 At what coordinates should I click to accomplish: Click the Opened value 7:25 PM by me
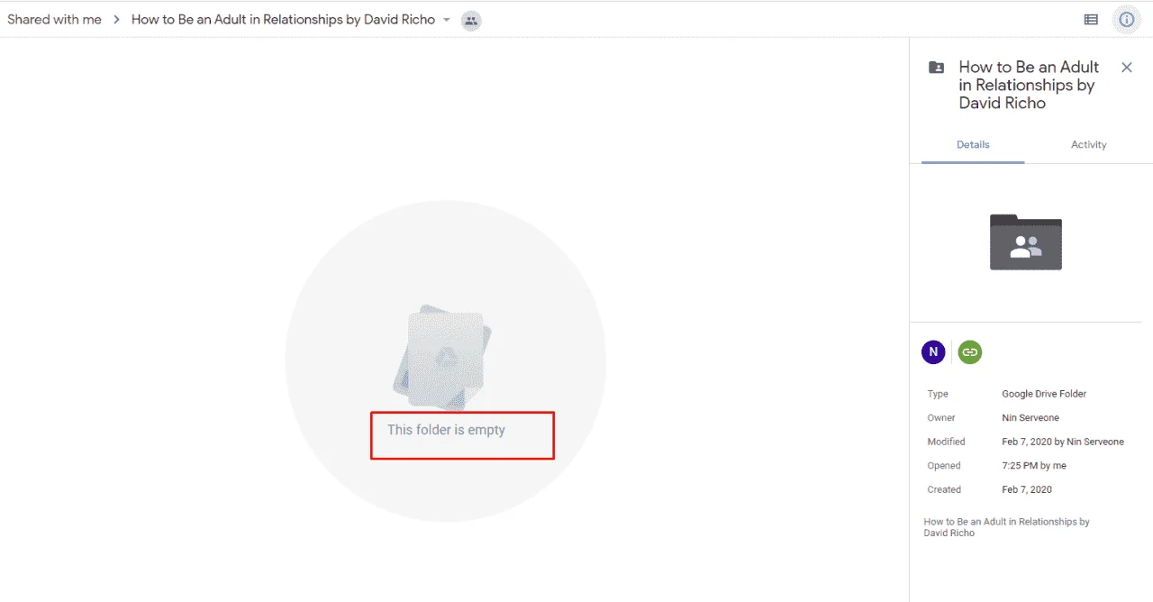1034,466
